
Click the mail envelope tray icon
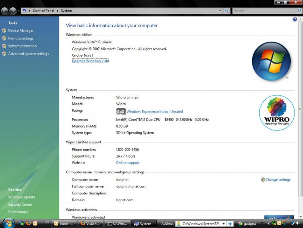click(x=279, y=223)
